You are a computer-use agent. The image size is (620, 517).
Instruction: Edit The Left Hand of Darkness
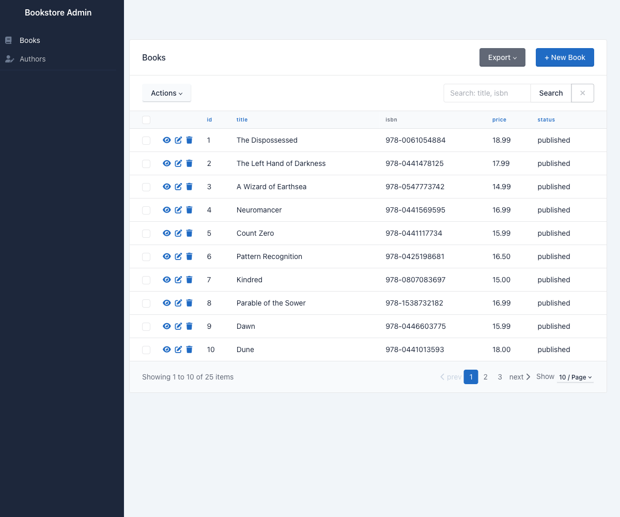tap(178, 163)
